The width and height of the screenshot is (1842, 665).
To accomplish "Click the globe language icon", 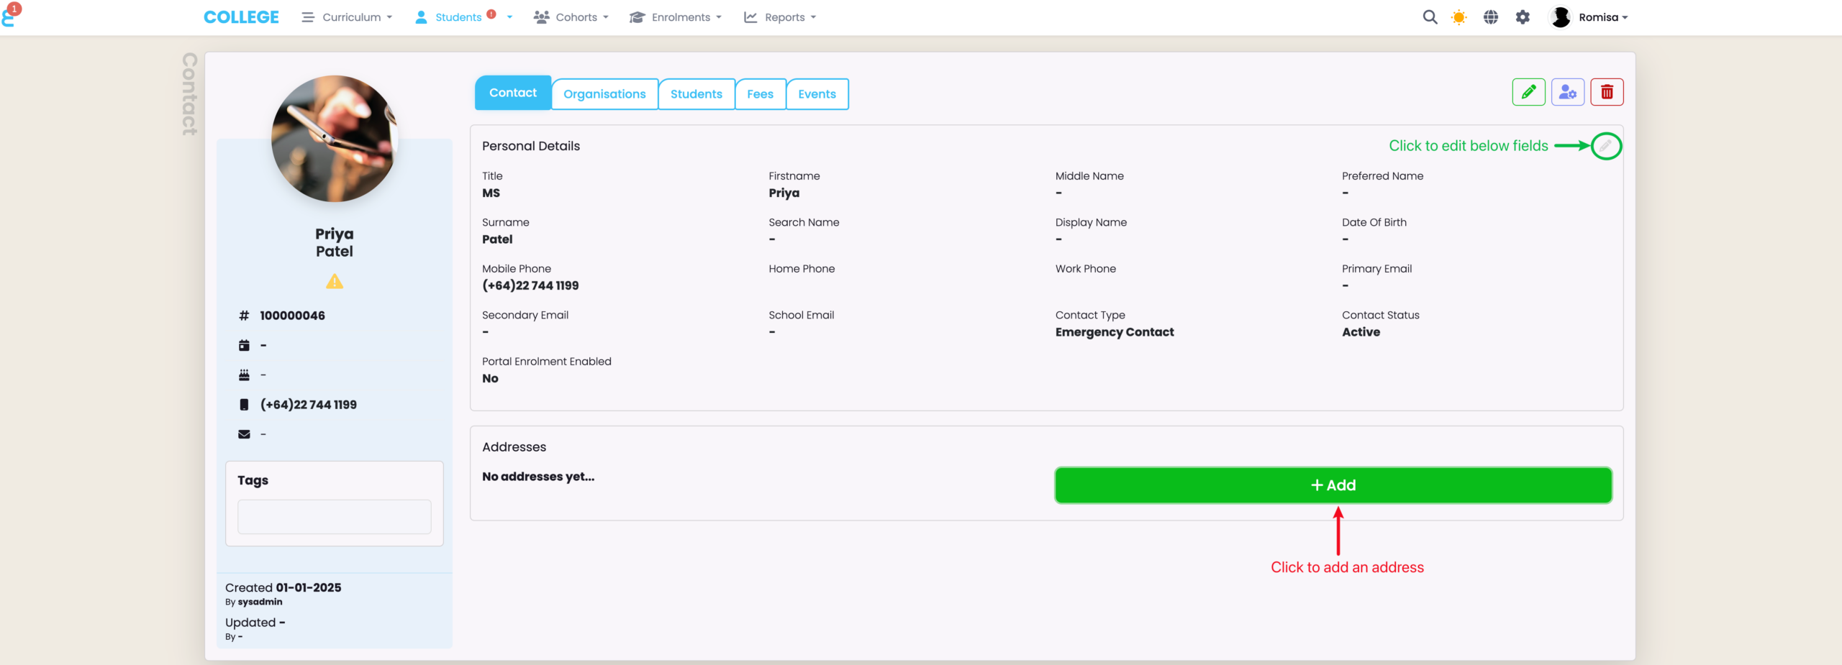I will tap(1491, 17).
